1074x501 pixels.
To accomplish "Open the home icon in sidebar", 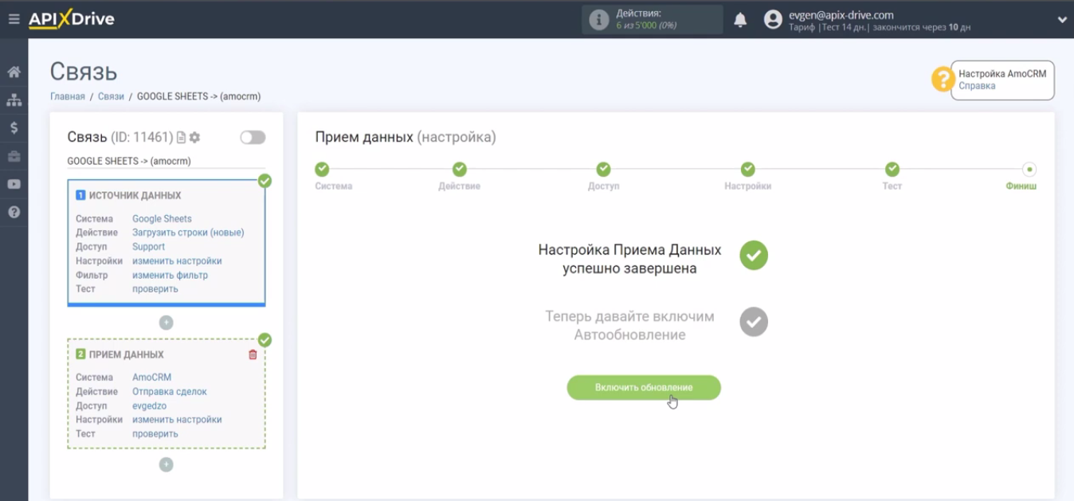I will [14, 72].
